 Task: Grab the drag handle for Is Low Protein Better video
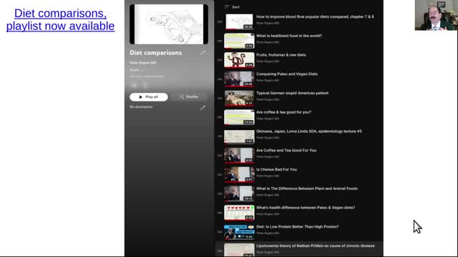click(220, 231)
